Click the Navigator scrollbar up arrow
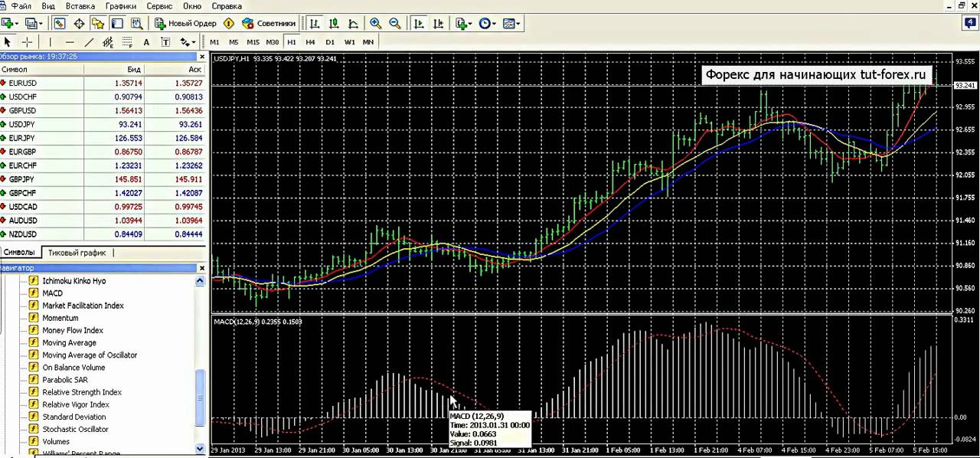 (201, 281)
